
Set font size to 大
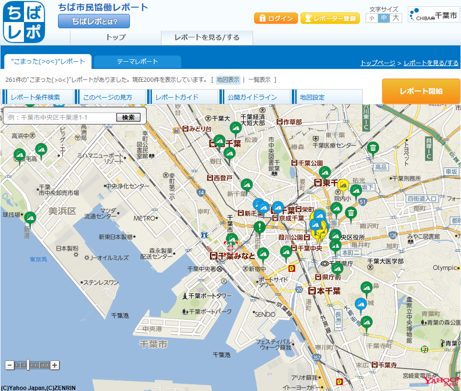(x=396, y=18)
